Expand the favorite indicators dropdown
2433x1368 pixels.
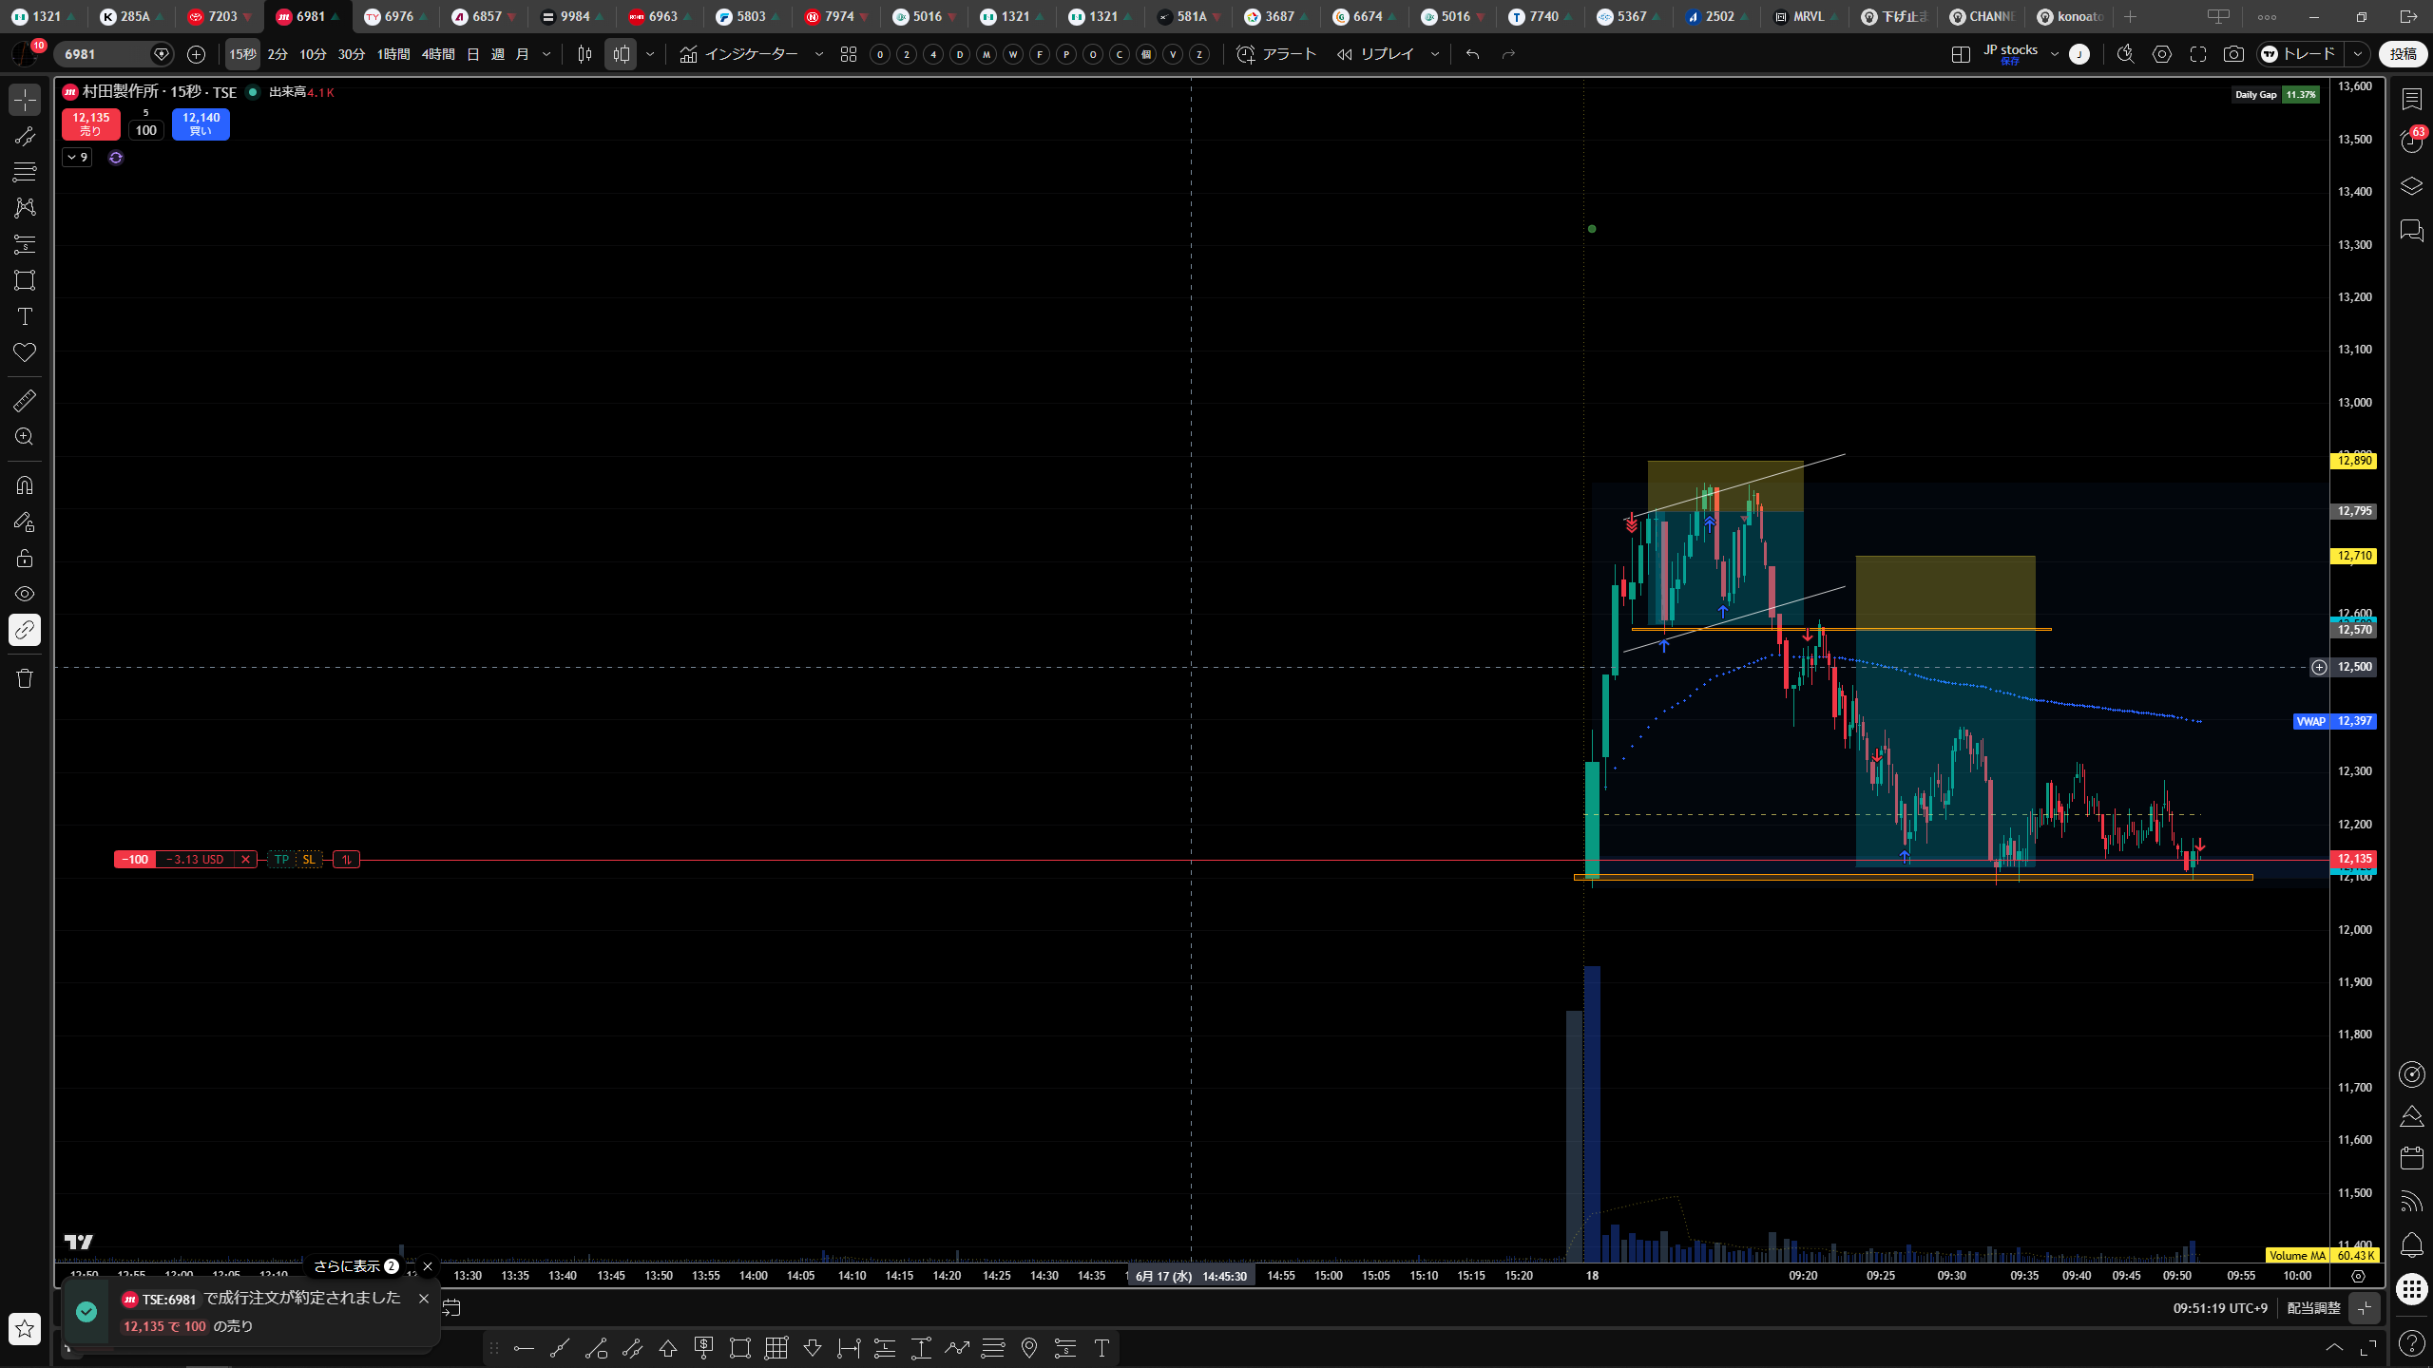[x=819, y=54]
